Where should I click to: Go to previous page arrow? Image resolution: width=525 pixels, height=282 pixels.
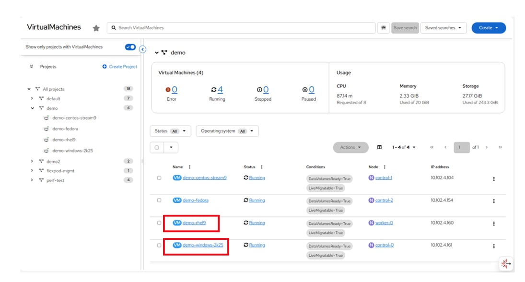(445, 147)
